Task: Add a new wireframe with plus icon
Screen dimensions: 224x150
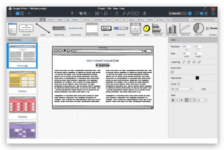Action: 29,13
